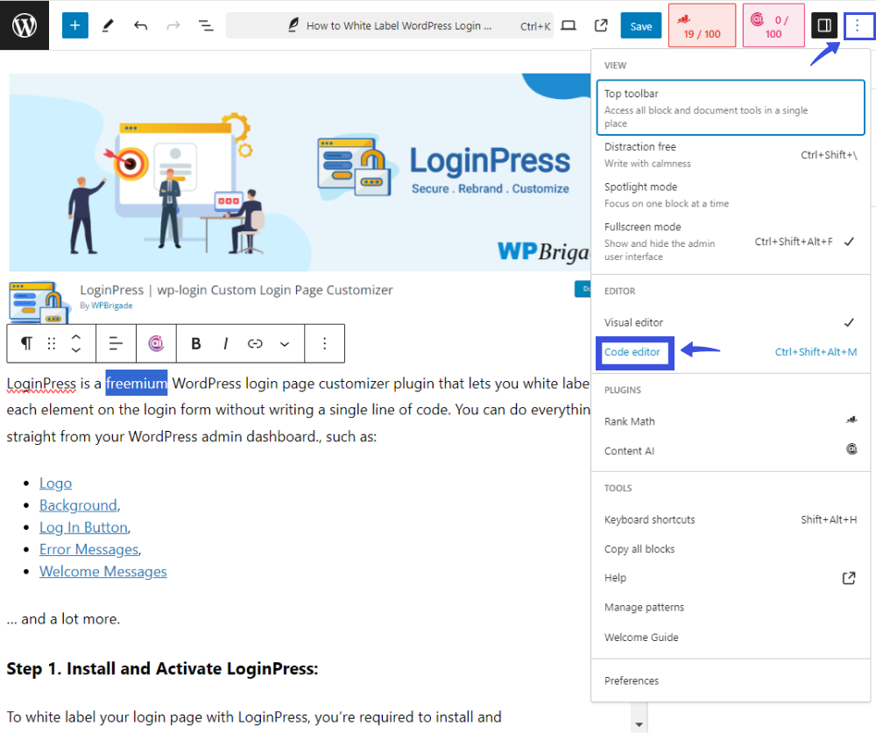Open Help in new tab
Screen dimensions: 876x733
pos(731,578)
